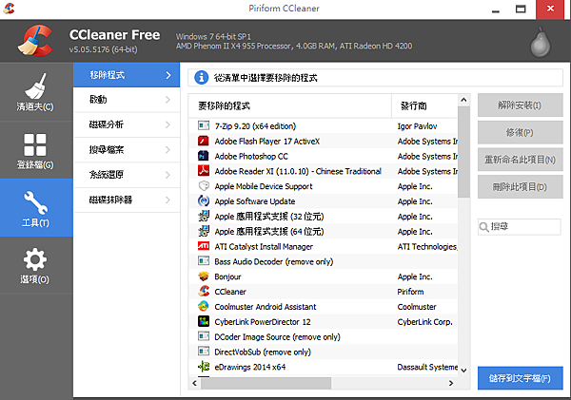Screen dimensions: 571x400
Task: Click the 解除安裝 (Uninstall) button
Action: point(520,105)
